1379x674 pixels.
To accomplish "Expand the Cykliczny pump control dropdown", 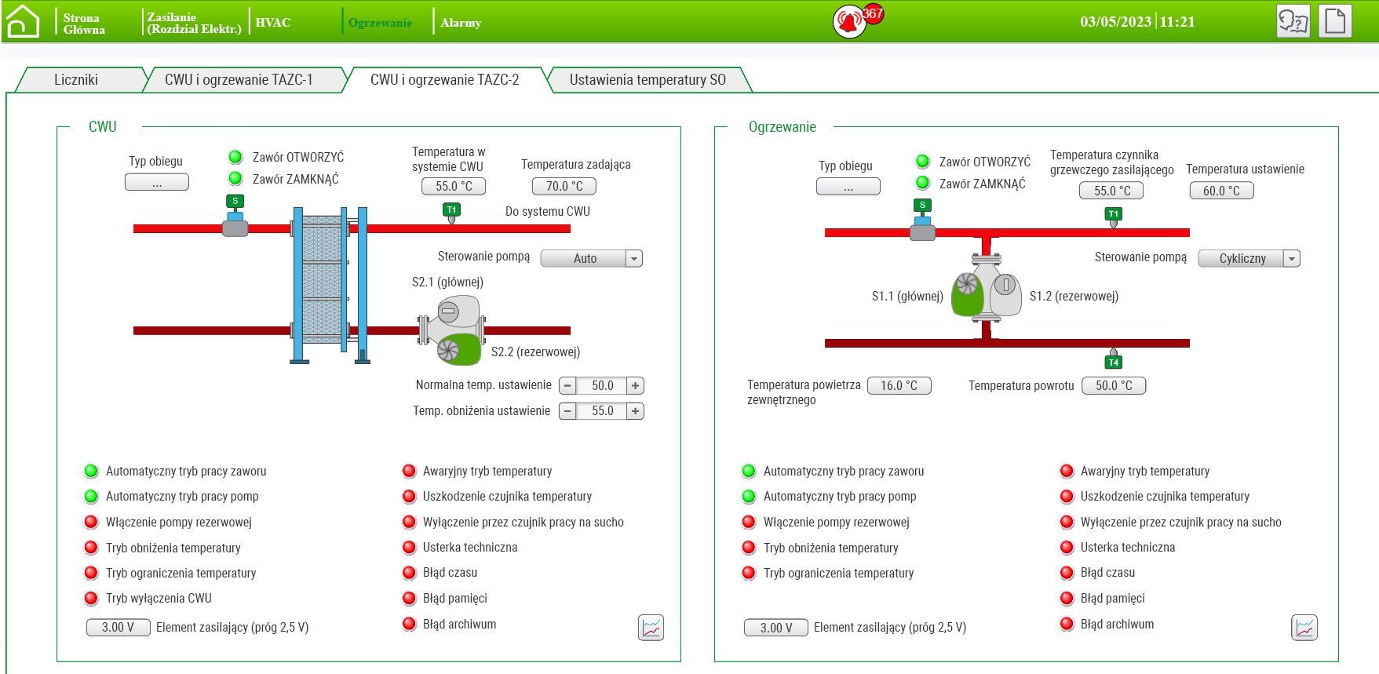I will tap(1291, 259).
